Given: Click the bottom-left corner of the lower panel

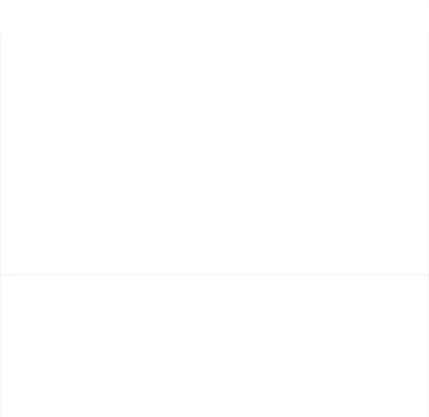Looking at the screenshot, I should [x=1, y=416].
